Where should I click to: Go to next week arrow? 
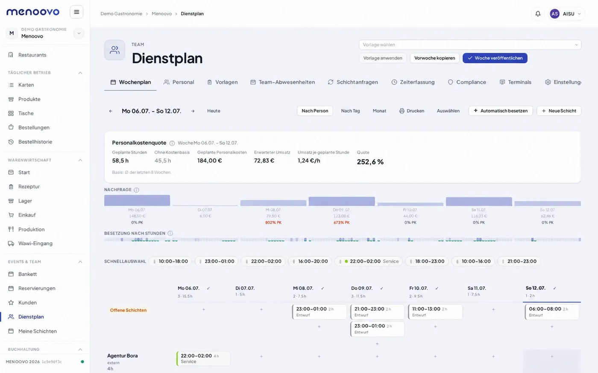(x=193, y=111)
